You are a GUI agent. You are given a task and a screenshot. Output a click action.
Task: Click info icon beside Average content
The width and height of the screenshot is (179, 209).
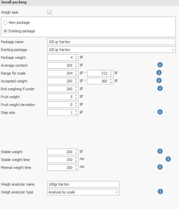coord(160,65)
